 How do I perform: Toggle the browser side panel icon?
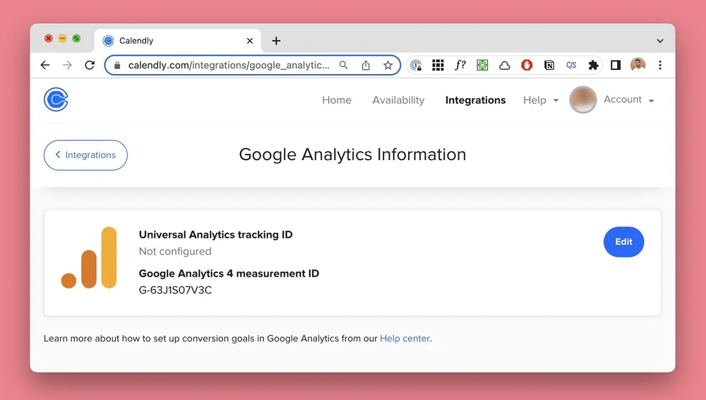coord(616,65)
